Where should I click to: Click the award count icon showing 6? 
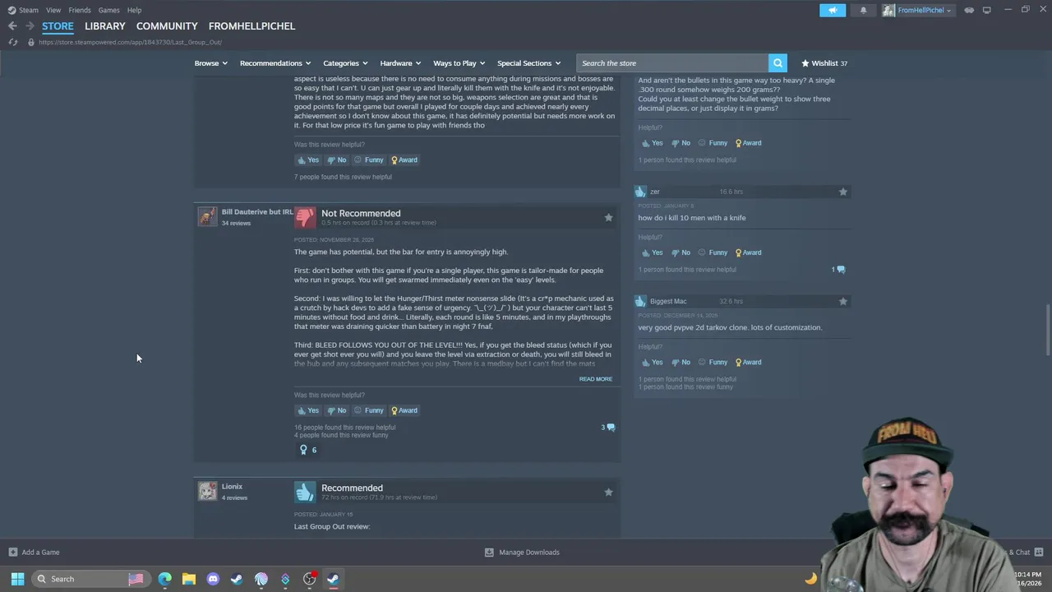[x=307, y=450]
